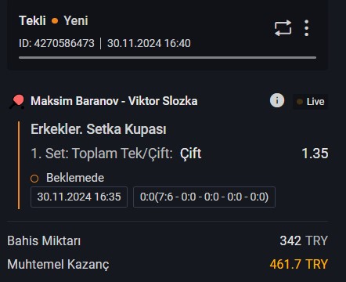This screenshot has width=346, height=282.
Task: Click the info icon beside the match
Action: [277, 100]
